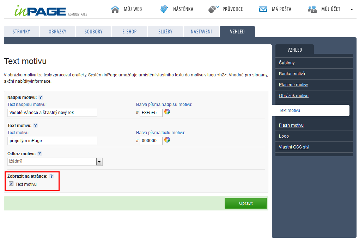Open the E-shop tab
The image size is (359, 240).
coord(129,32)
